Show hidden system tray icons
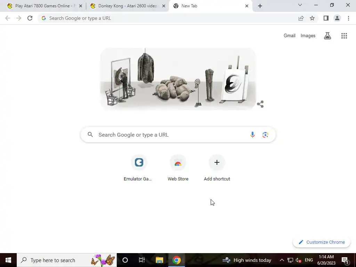The image size is (356, 267). (282, 260)
